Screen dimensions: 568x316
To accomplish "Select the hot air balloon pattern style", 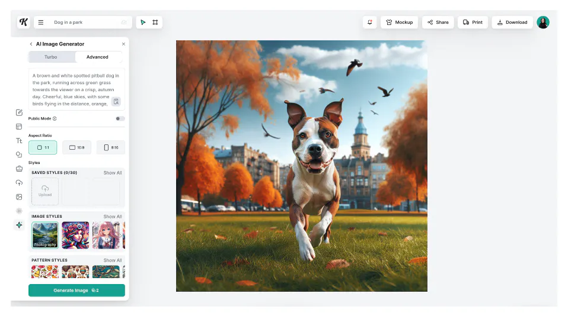I will 75,272.
